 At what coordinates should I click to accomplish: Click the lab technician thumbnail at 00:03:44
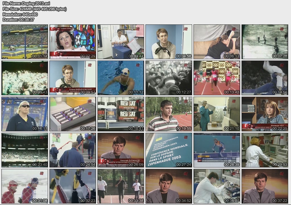[x=121, y=42]
